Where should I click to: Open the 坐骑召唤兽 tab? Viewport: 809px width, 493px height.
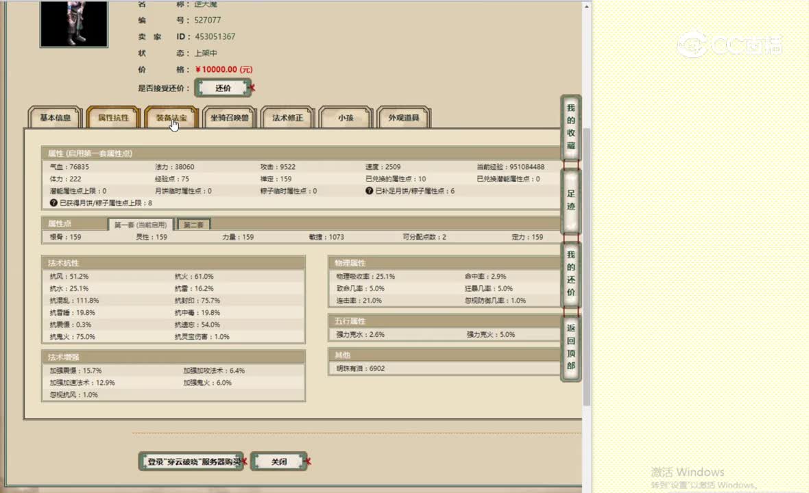tap(230, 118)
